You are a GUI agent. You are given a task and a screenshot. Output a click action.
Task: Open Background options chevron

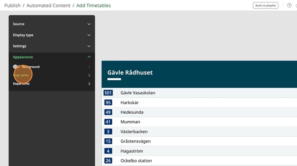tap(89, 67)
